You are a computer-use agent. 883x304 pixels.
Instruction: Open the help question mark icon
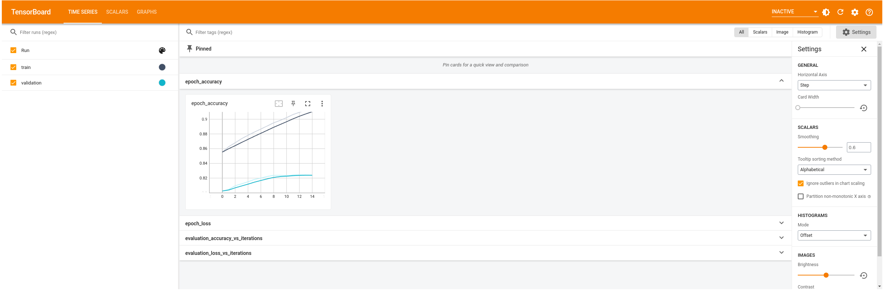coord(869,12)
